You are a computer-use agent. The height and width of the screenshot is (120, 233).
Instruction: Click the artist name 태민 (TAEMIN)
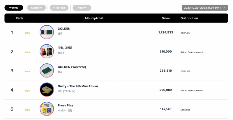67,91
